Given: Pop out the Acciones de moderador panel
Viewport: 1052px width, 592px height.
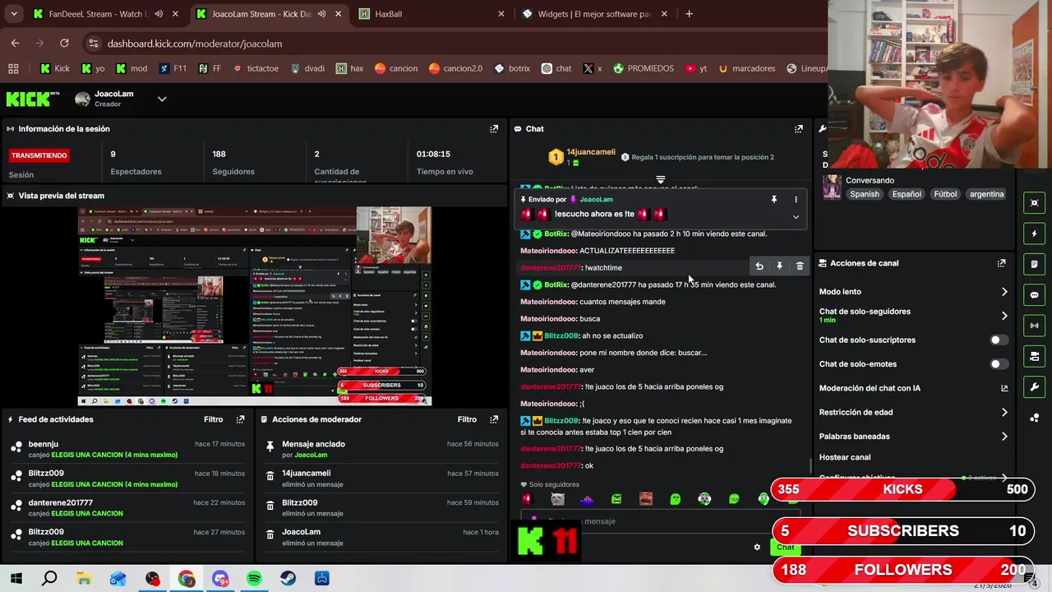Looking at the screenshot, I should tap(494, 419).
